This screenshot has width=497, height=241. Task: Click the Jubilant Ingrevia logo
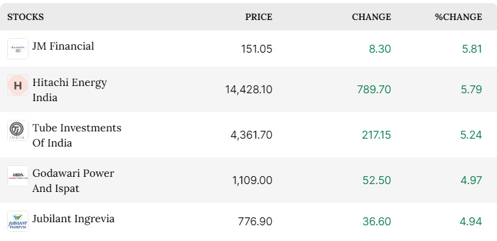click(18, 222)
